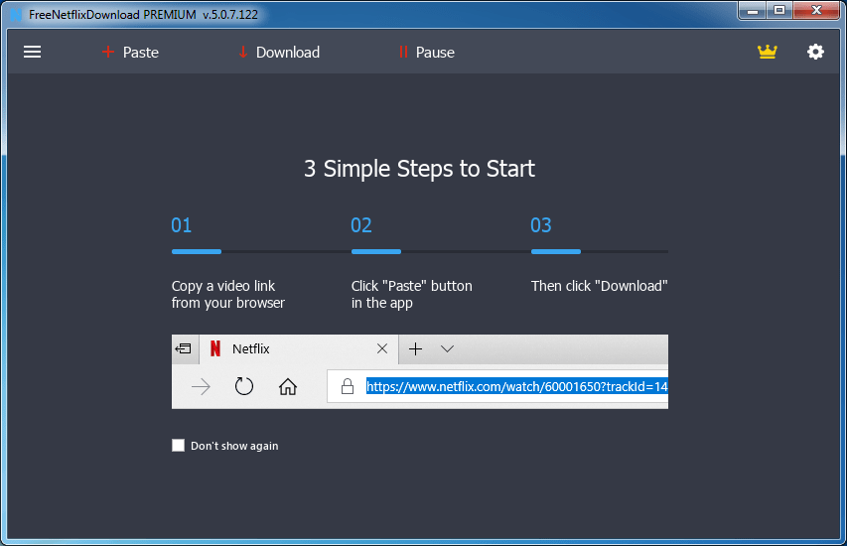Click the app icon in title bar
Image resolution: width=847 pixels, height=546 pixels.
[x=16, y=15]
